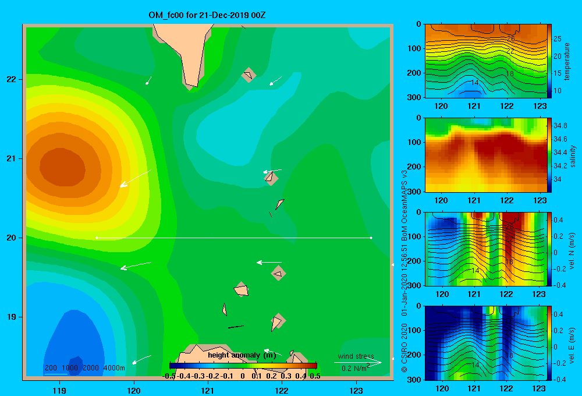Image resolution: width=582 pixels, height=396 pixels.
Task: Click the "© CSIRO 2020" copyright text
Action: pos(404,348)
